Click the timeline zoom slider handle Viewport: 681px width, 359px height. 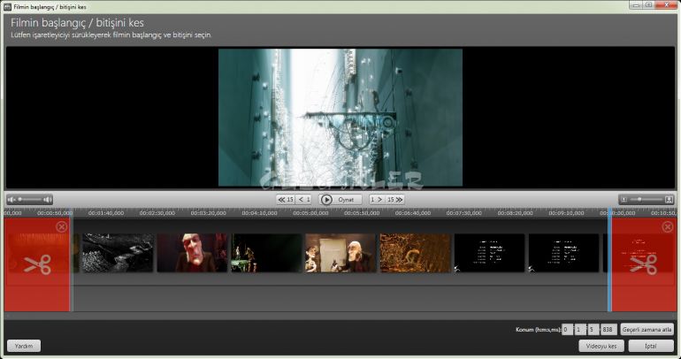[639, 199]
